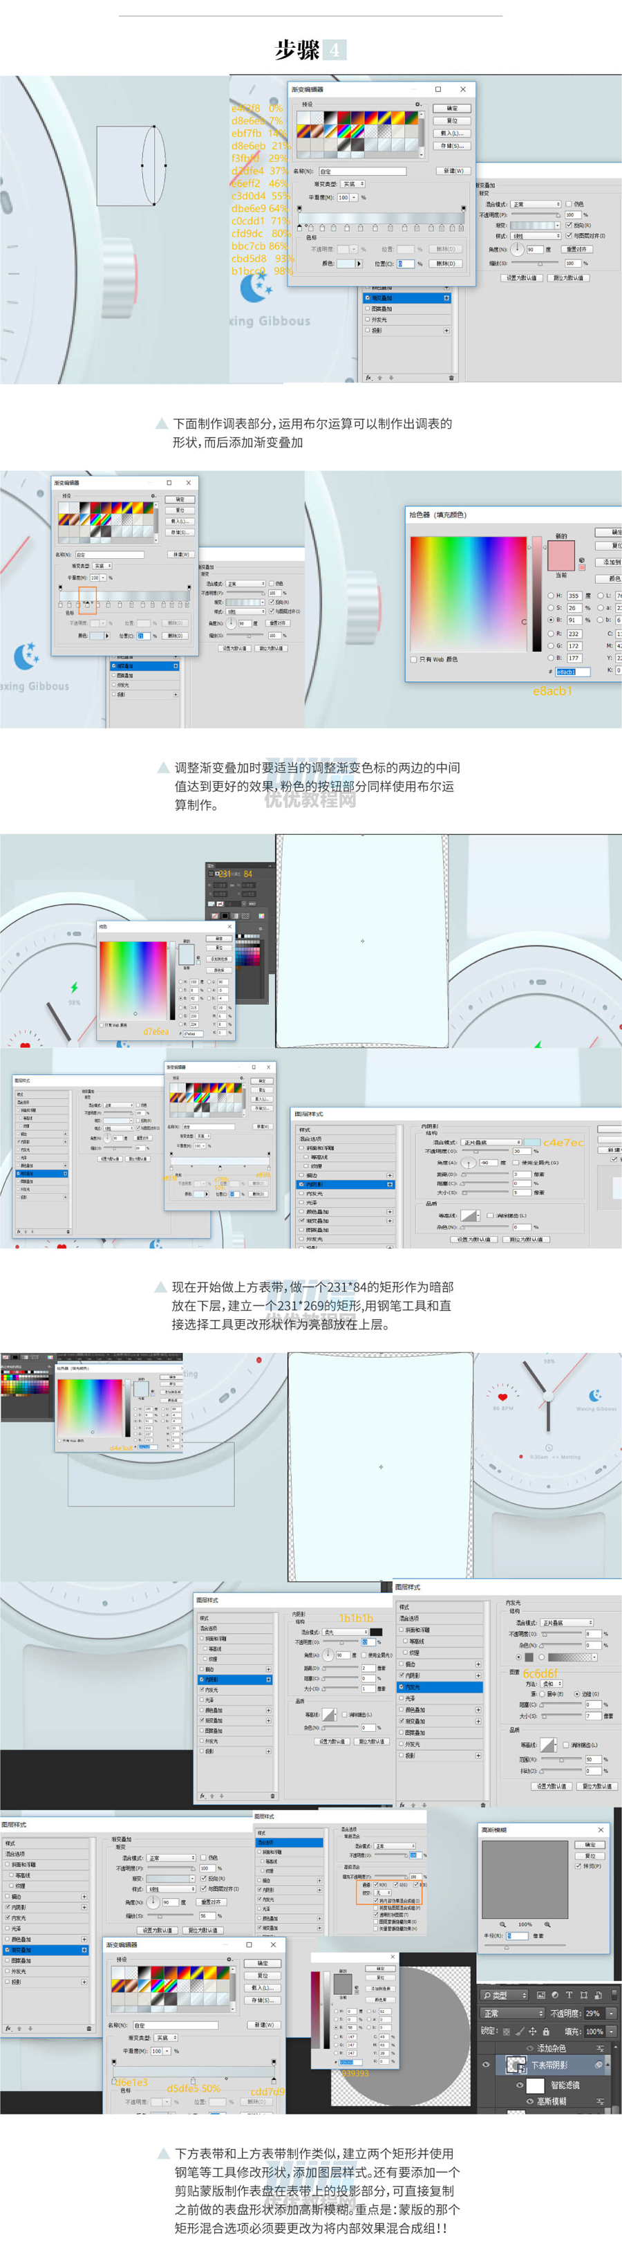Click 半径 slider handle in 高斯模糊 dialog
Viewport: 622px width, 2246px height.
pyautogui.click(x=507, y=1948)
